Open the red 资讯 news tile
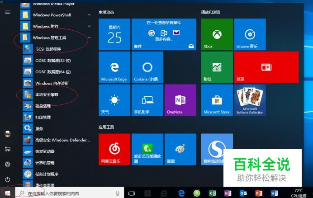This screenshot has width=313, height=198. [x=266, y=67]
